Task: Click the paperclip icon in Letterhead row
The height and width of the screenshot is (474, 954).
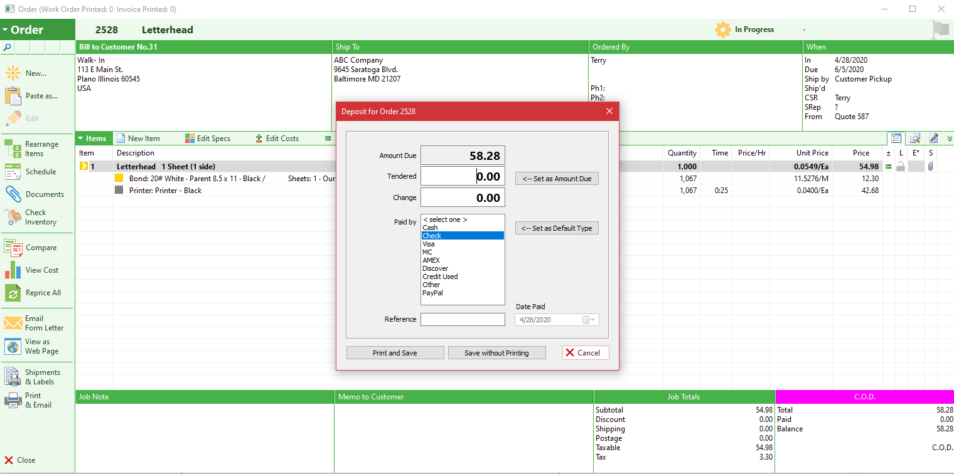Action: [930, 167]
